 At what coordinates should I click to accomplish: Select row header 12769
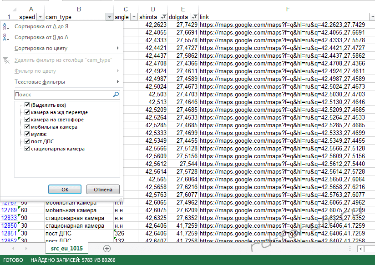[9, 210]
